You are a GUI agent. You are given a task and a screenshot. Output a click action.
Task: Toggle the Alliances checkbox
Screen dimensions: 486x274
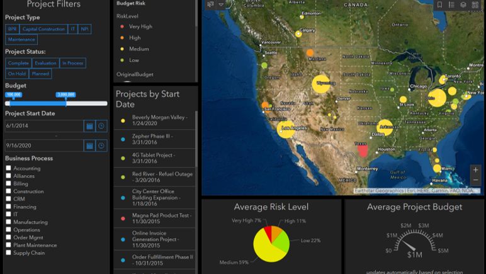pos(8,176)
